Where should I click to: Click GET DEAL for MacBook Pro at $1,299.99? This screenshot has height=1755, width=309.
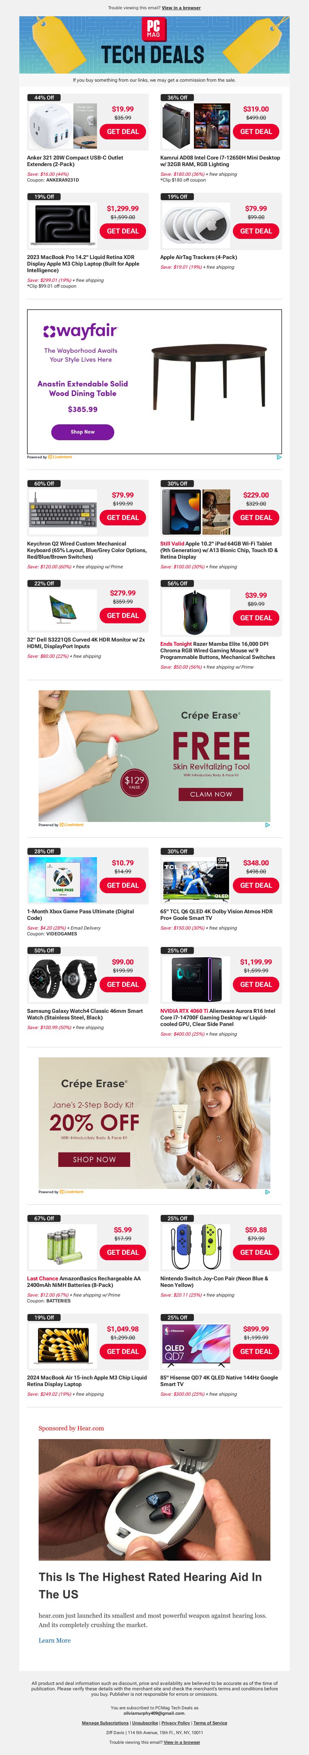pos(123,231)
